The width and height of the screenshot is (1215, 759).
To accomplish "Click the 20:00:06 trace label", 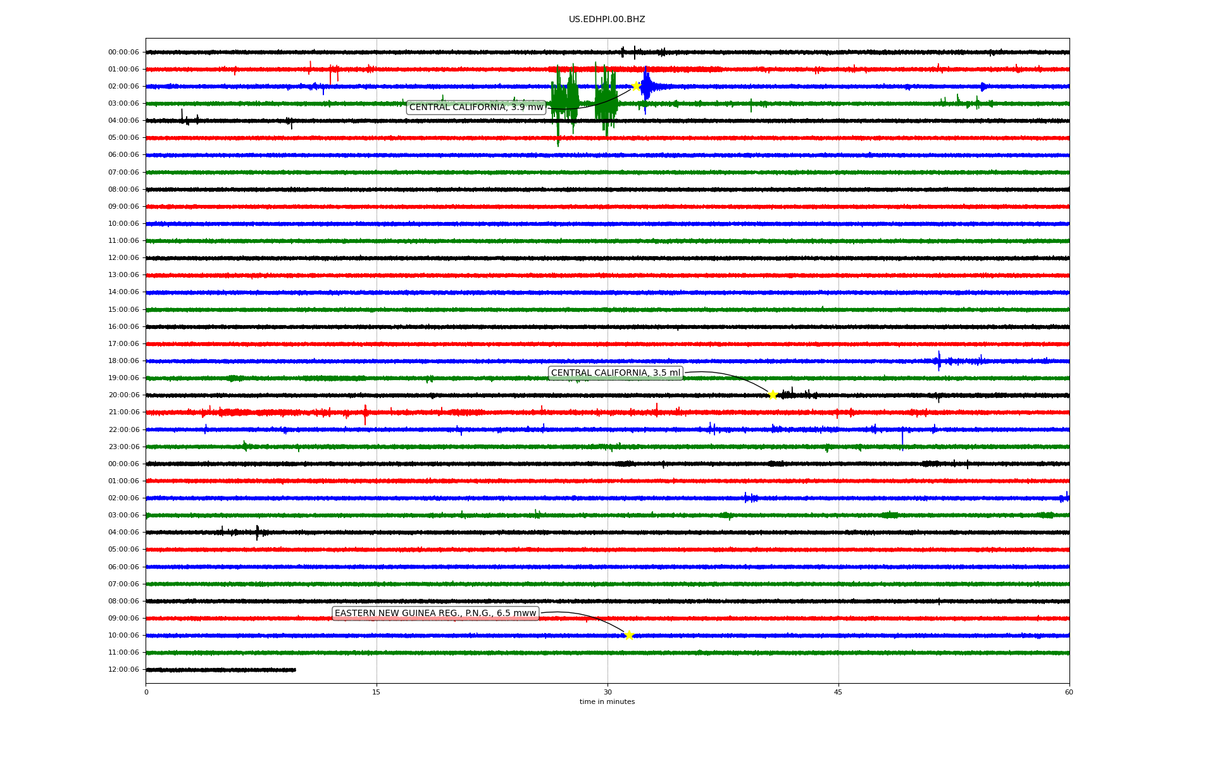I will click(x=123, y=395).
